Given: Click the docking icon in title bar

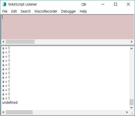Looking at the screenshot, I should [84, 4].
